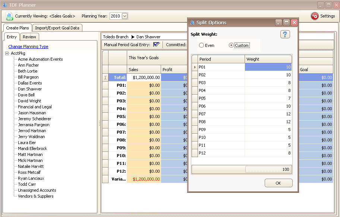This screenshot has height=217, width=340.
Task: Select Micki Hartman in the tree
Action: coord(30,160)
